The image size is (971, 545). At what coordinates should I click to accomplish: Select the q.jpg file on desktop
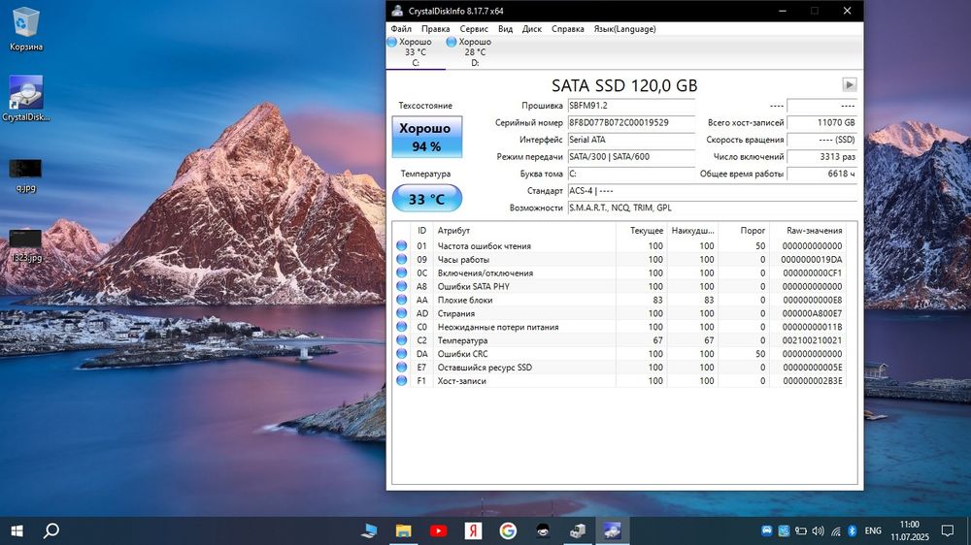[25, 176]
